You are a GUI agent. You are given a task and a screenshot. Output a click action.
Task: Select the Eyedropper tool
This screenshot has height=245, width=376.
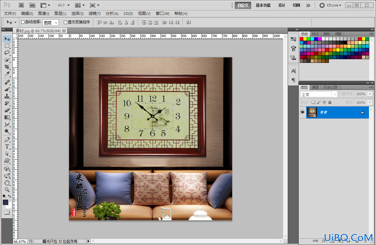7,74
